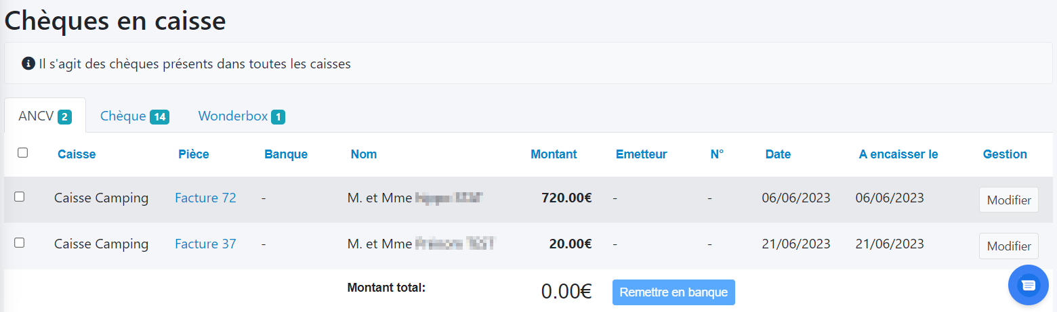Check the box for the 20.00€ row
Viewport: 1057px width, 312px height.
pyautogui.click(x=20, y=243)
